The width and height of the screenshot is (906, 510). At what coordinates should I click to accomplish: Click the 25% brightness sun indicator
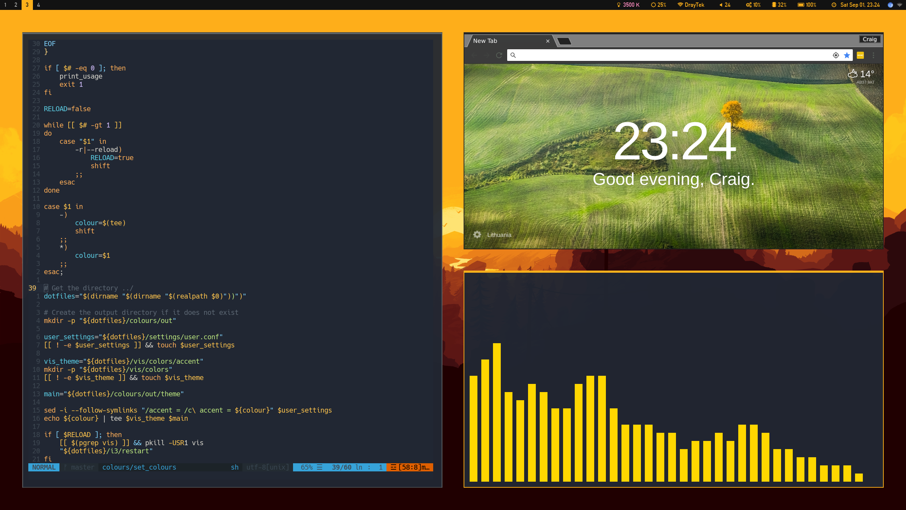pos(658,5)
